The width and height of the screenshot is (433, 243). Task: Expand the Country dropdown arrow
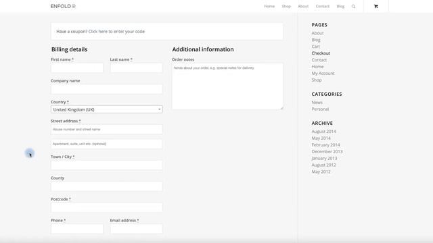(x=160, y=109)
